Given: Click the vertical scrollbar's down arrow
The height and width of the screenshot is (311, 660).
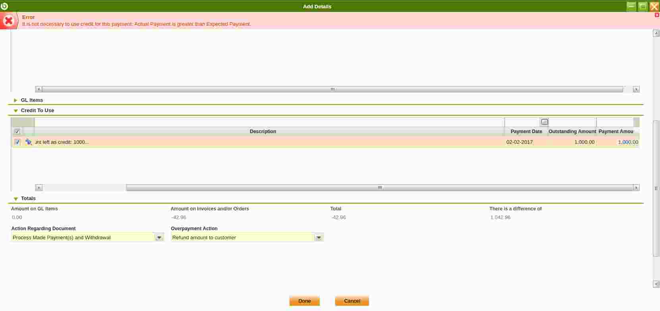Looking at the screenshot, I should coord(656,284).
